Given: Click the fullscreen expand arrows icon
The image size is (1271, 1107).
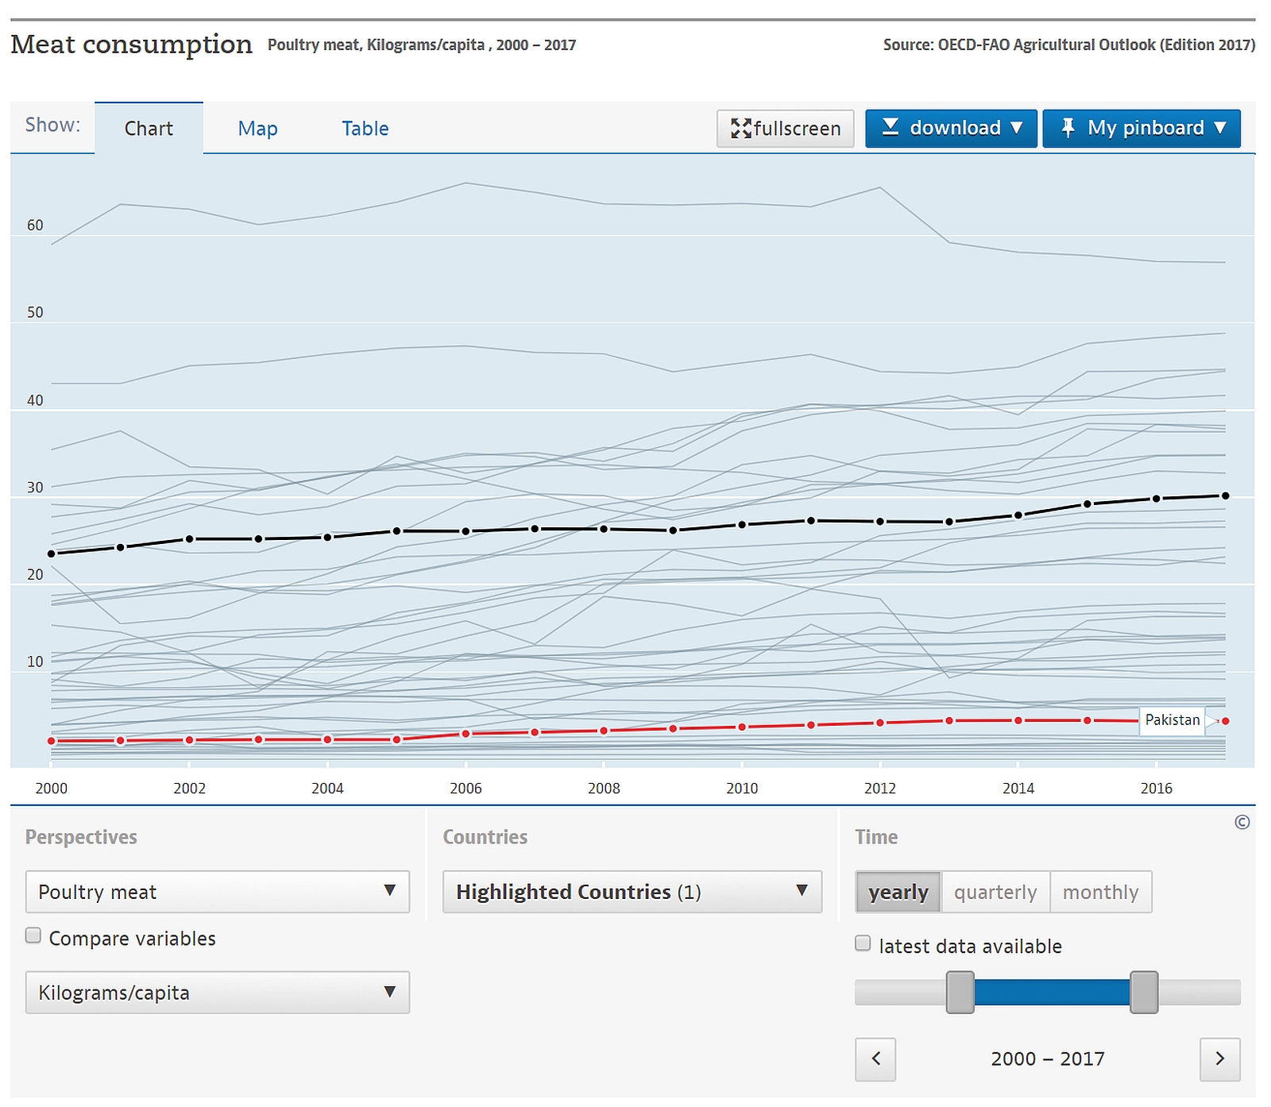Looking at the screenshot, I should pyautogui.click(x=741, y=128).
